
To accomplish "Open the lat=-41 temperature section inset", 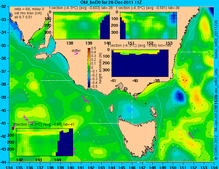I will pyautogui.click(x=45, y=142).
